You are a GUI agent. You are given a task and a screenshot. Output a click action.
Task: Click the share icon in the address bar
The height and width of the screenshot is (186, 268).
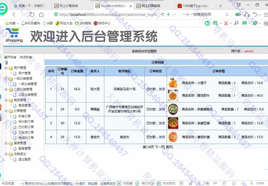pyautogui.click(x=163, y=15)
